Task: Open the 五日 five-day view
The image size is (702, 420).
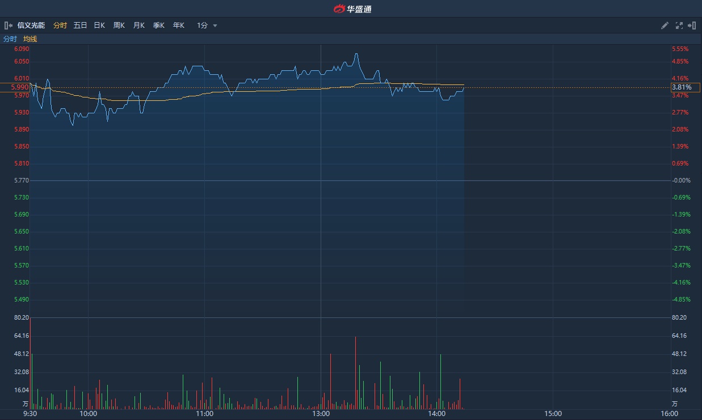Action: (80, 26)
